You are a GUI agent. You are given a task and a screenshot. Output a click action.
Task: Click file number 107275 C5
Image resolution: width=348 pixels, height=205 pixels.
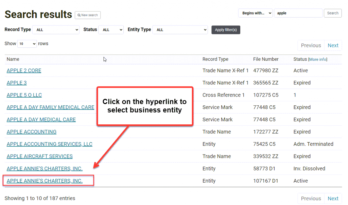266,95
